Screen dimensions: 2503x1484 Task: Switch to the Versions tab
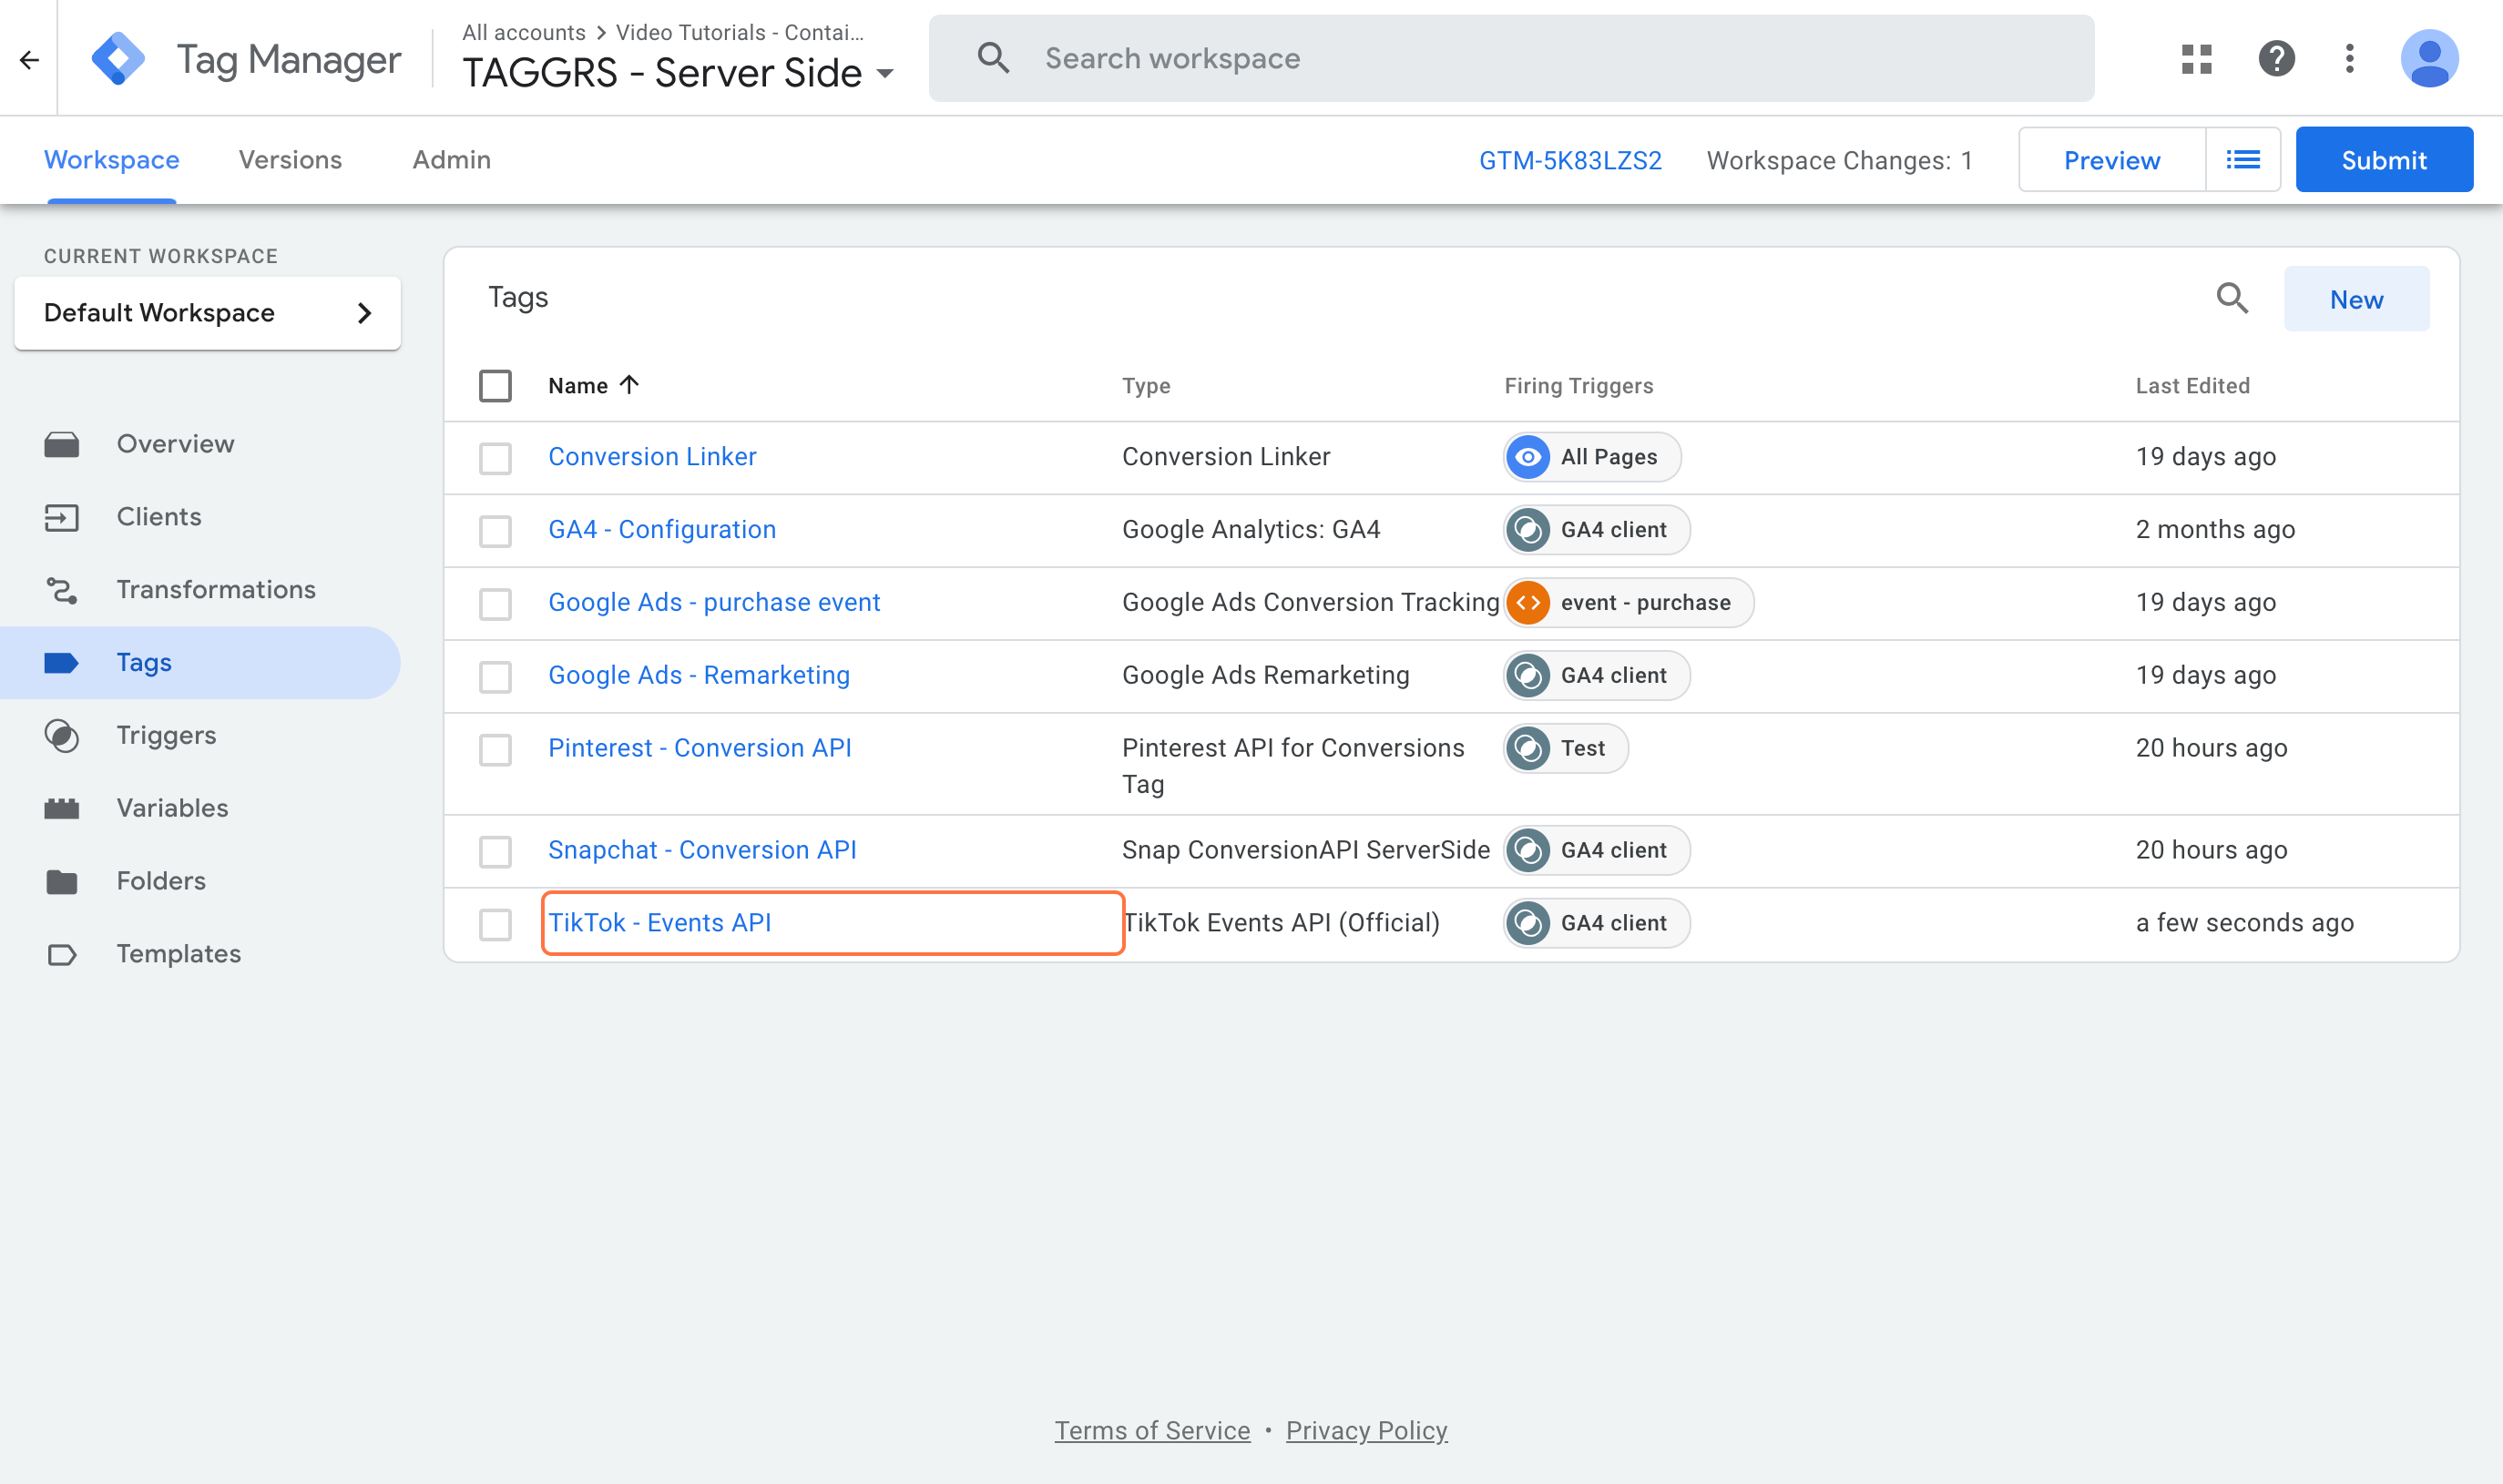tap(291, 160)
